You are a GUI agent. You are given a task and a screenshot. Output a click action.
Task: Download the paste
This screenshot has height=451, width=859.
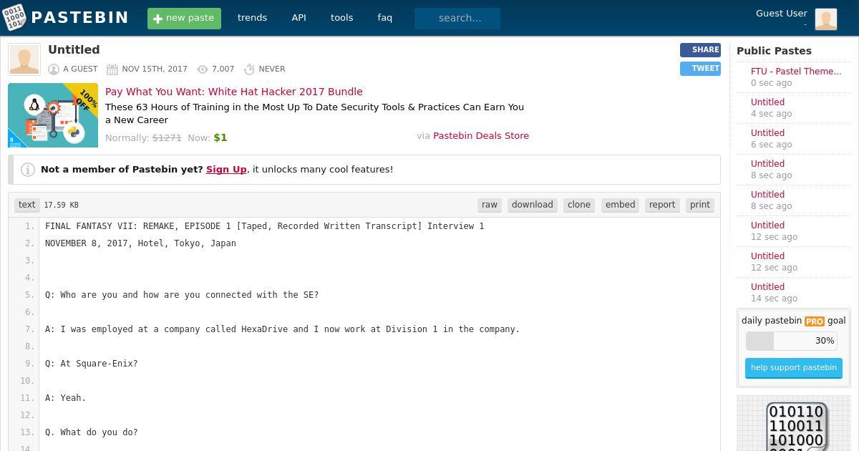533,205
